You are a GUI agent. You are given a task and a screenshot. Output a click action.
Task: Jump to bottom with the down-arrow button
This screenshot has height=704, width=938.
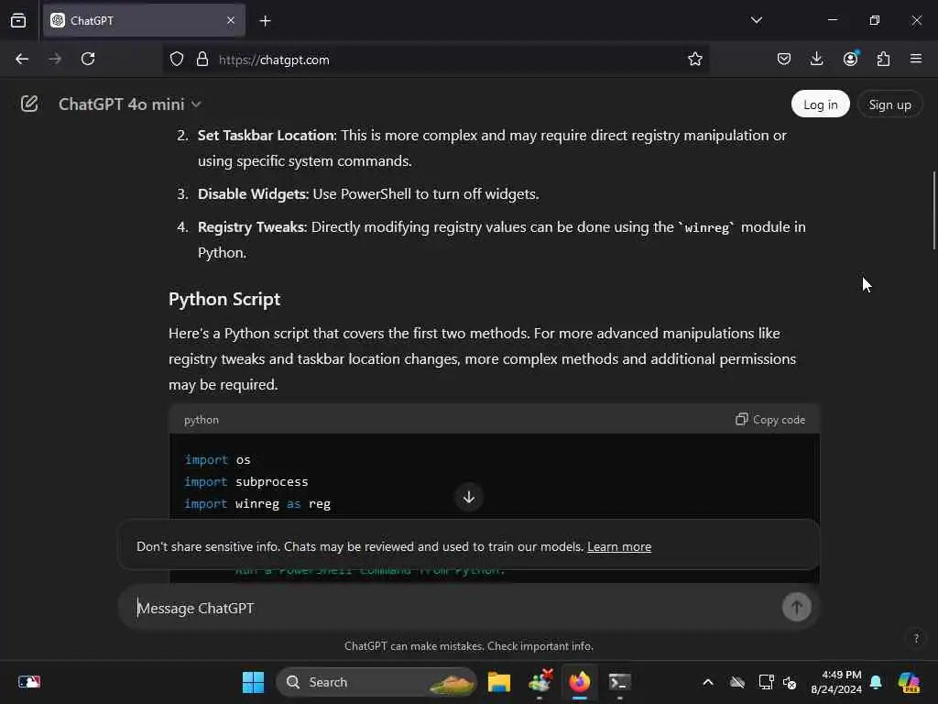tap(468, 497)
